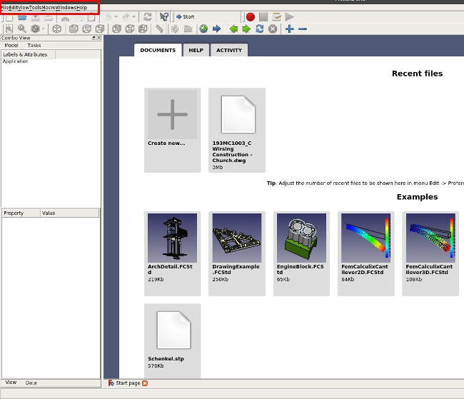
Task: Switch to the Data property tab
Action: pyautogui.click(x=31, y=383)
